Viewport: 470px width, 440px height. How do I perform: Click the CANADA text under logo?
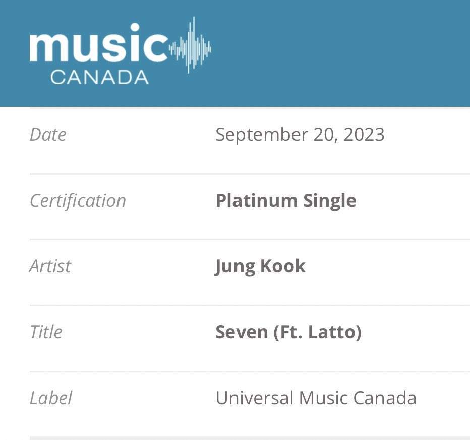click(x=99, y=77)
